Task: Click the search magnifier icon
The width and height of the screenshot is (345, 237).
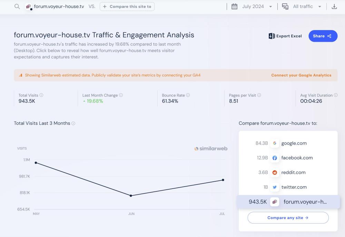Action: coord(17,7)
